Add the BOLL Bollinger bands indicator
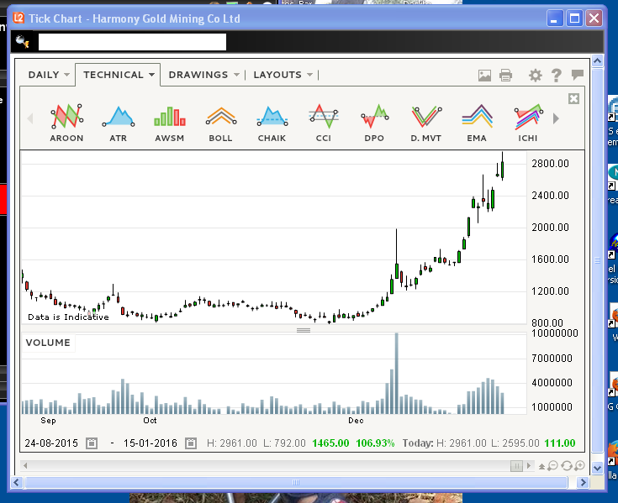This screenshot has height=503, width=618. (220, 123)
